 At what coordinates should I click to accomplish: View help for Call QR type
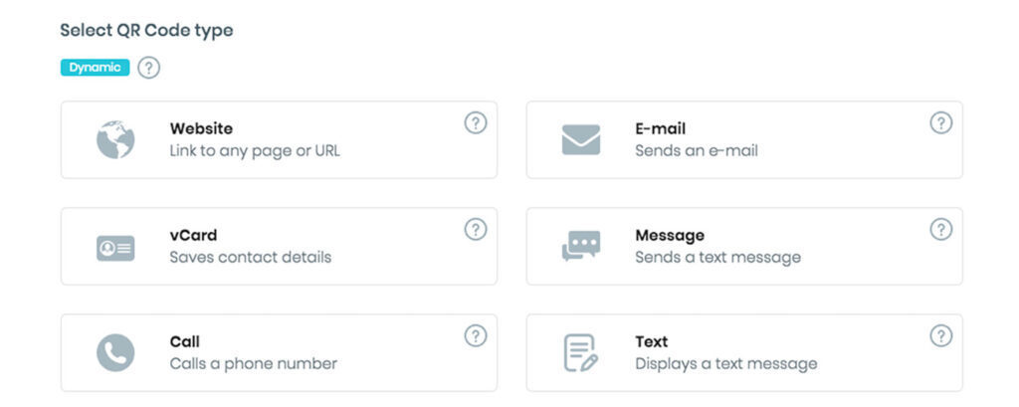pyautogui.click(x=476, y=336)
